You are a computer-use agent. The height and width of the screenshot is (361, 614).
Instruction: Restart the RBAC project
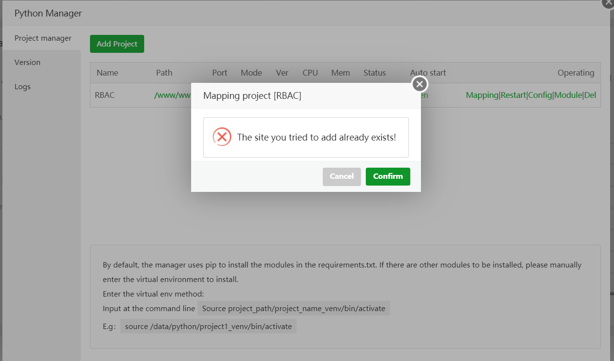[513, 95]
